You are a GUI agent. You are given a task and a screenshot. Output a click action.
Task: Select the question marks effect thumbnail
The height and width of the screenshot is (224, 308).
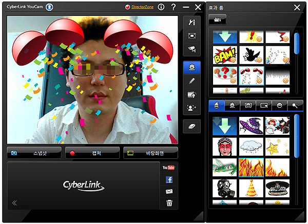coord(225,76)
